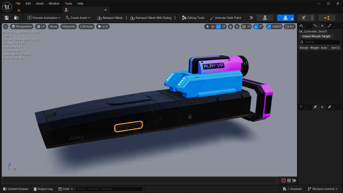
Task: Toggle grid snapping
Action: [x=244, y=27]
